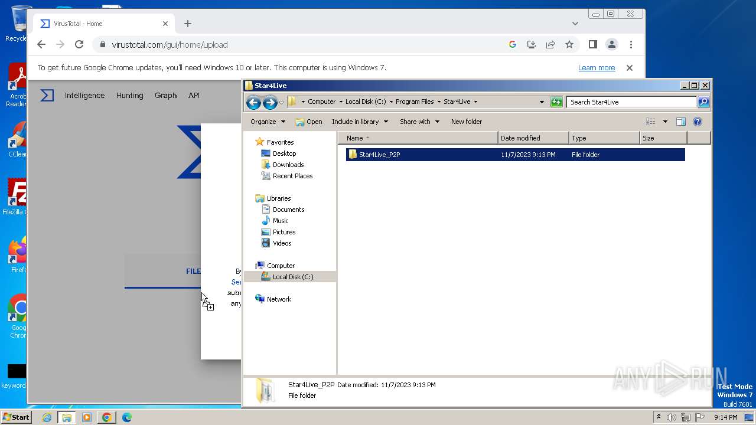The width and height of the screenshot is (756, 425).
Task: Click the Search Star4Live box
Action: (631, 102)
